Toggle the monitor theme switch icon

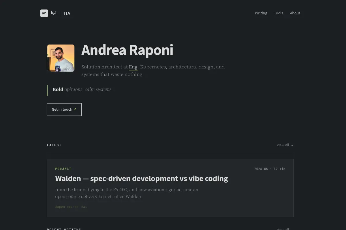[54, 13]
